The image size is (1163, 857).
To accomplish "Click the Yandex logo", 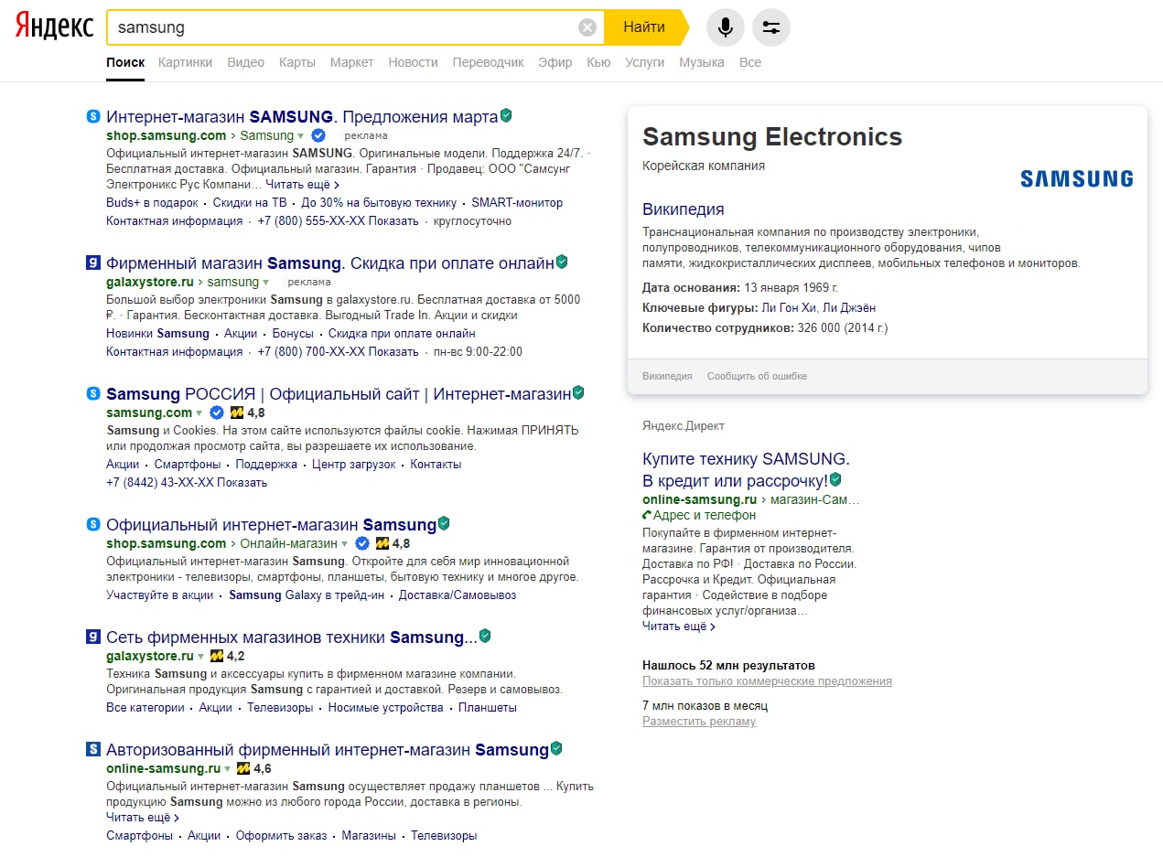I will [55, 27].
